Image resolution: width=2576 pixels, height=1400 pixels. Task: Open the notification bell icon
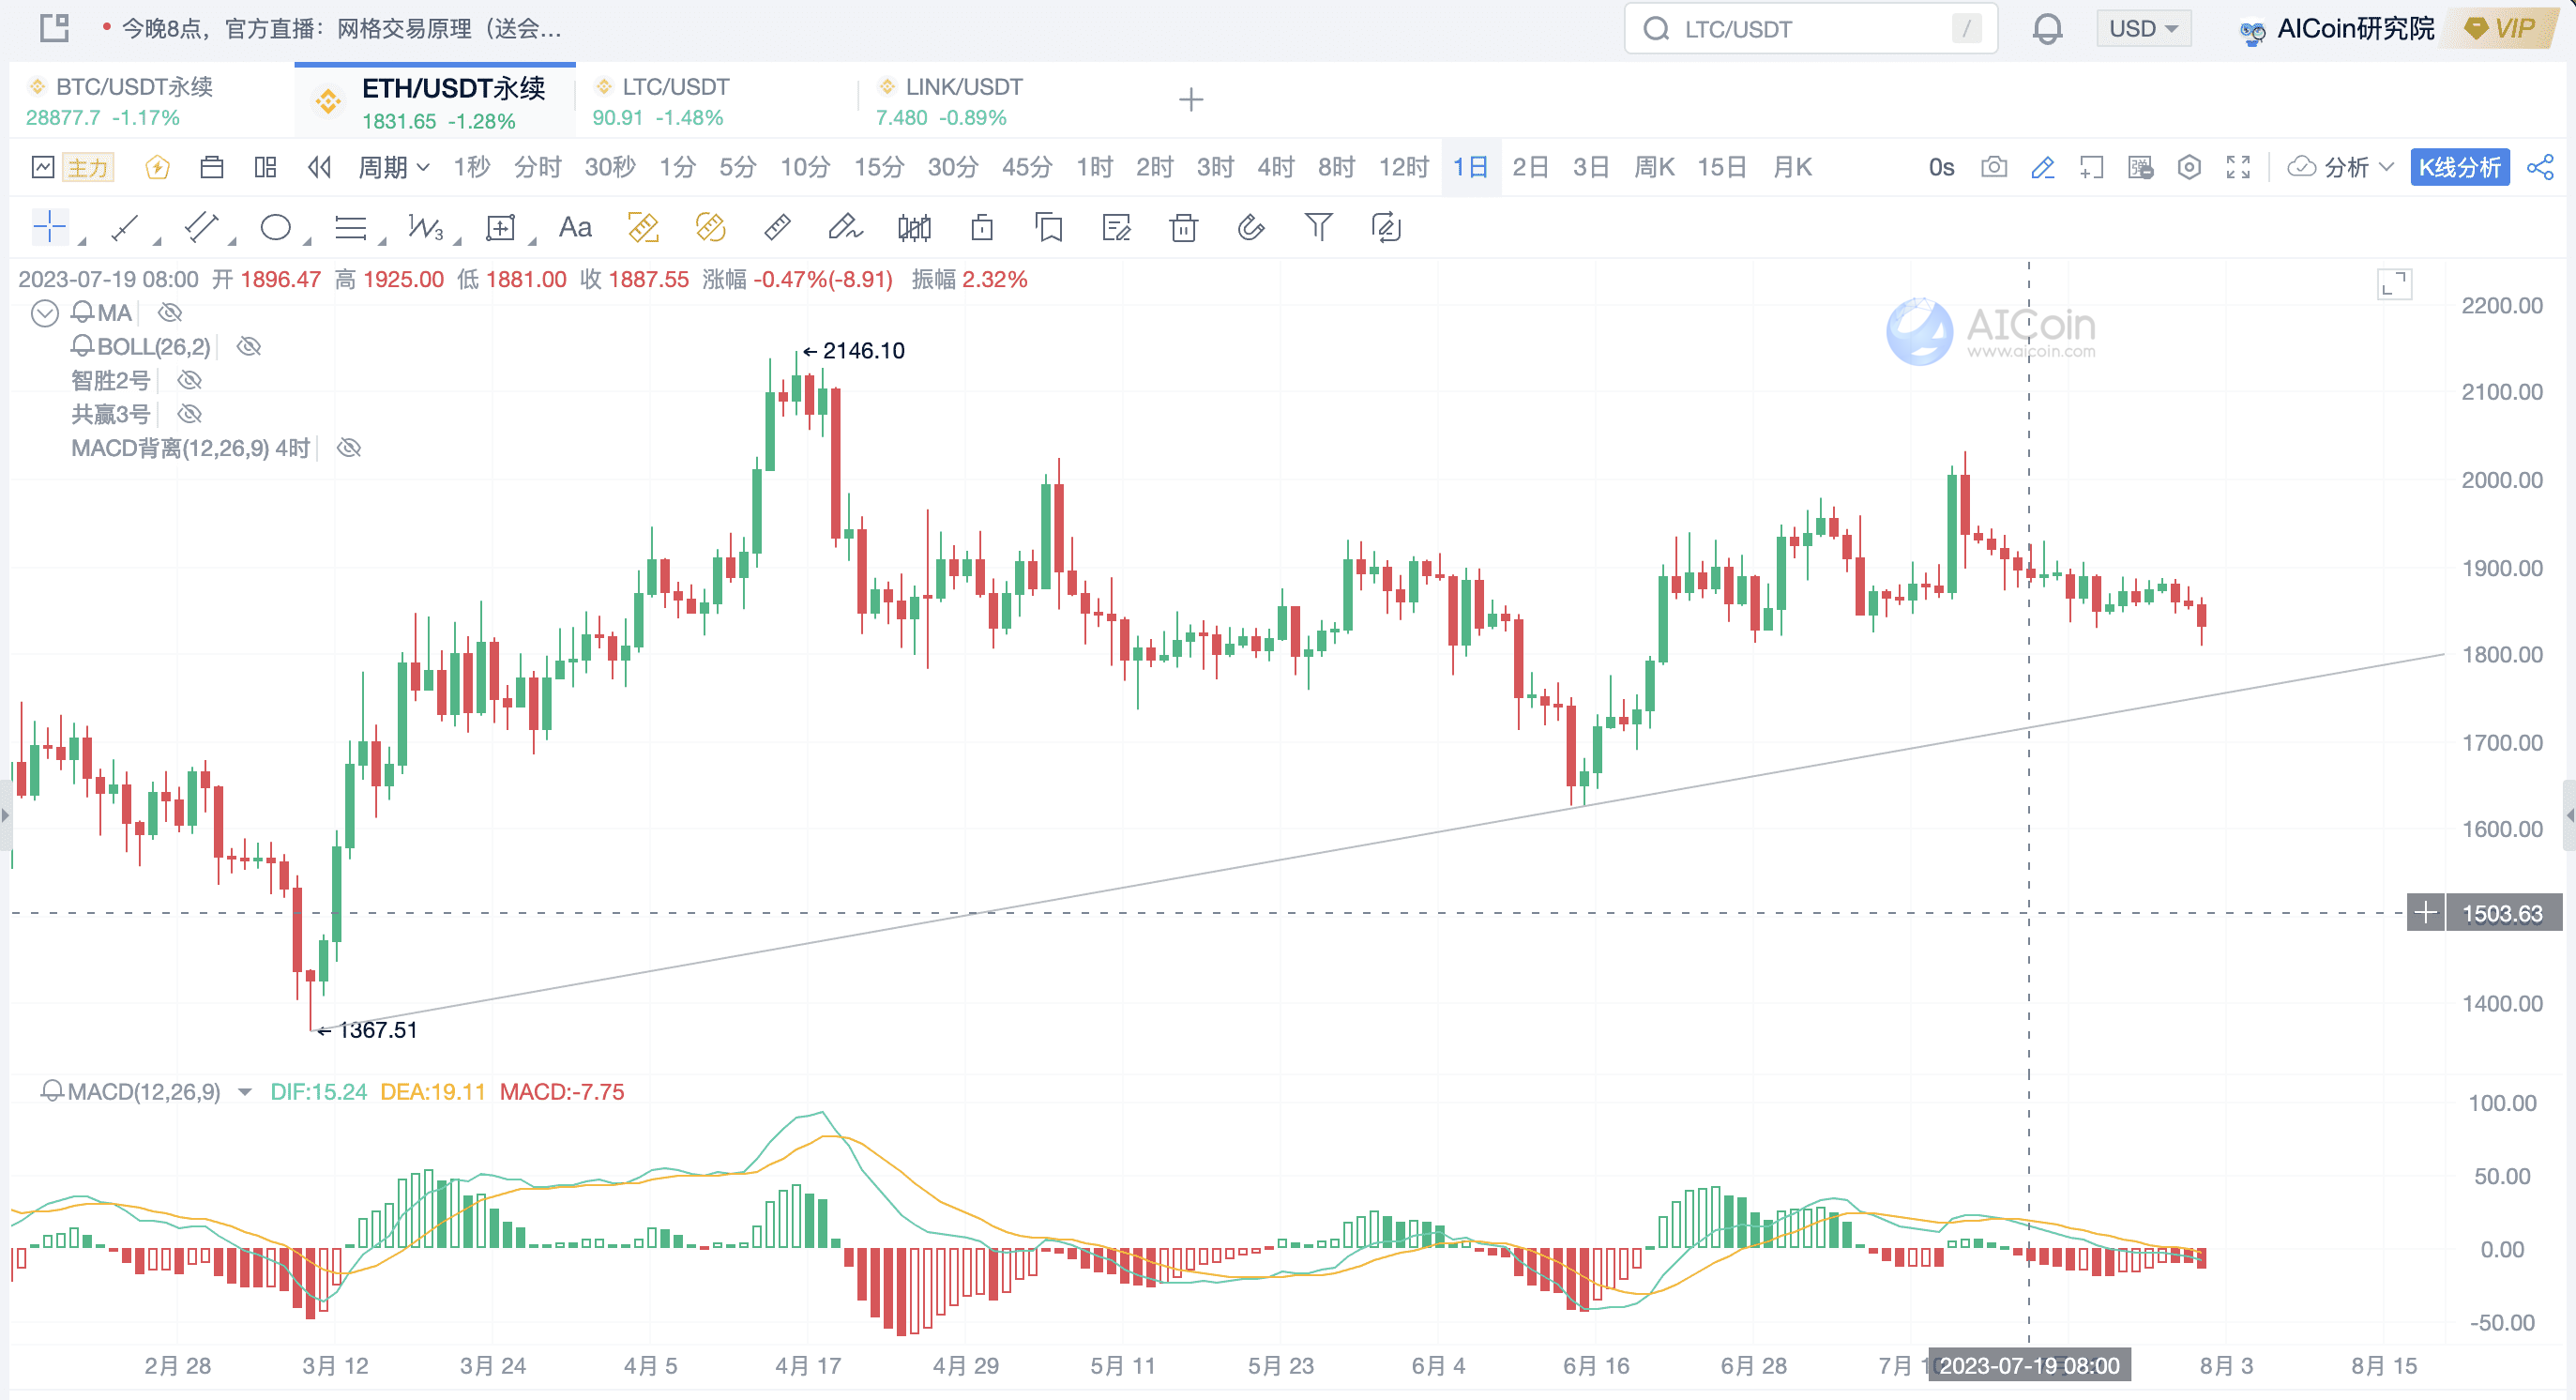(x=2047, y=29)
